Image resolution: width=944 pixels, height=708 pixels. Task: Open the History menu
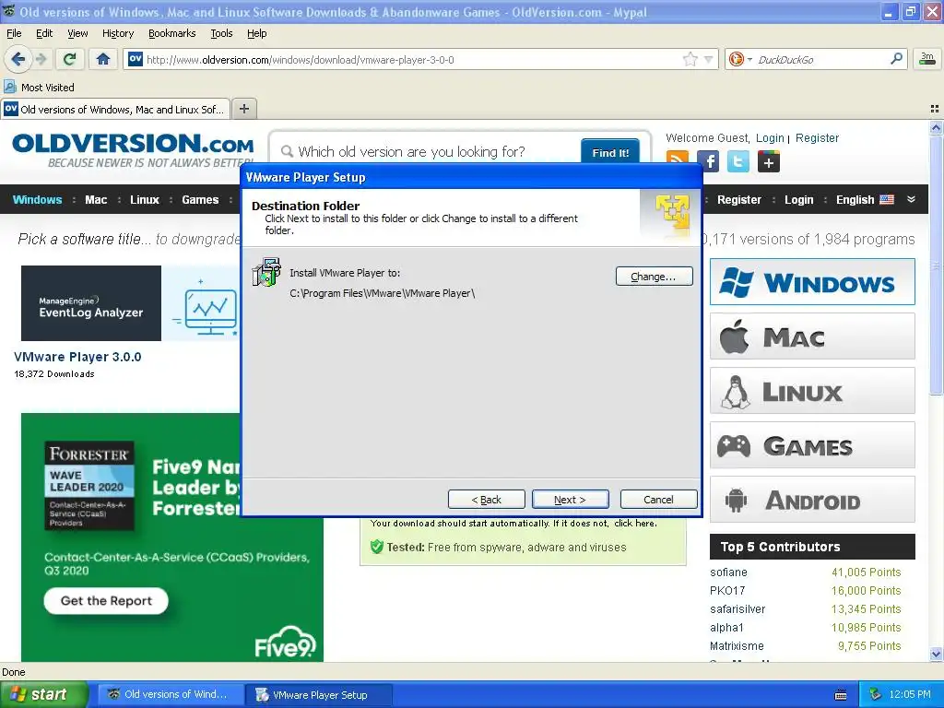117,33
